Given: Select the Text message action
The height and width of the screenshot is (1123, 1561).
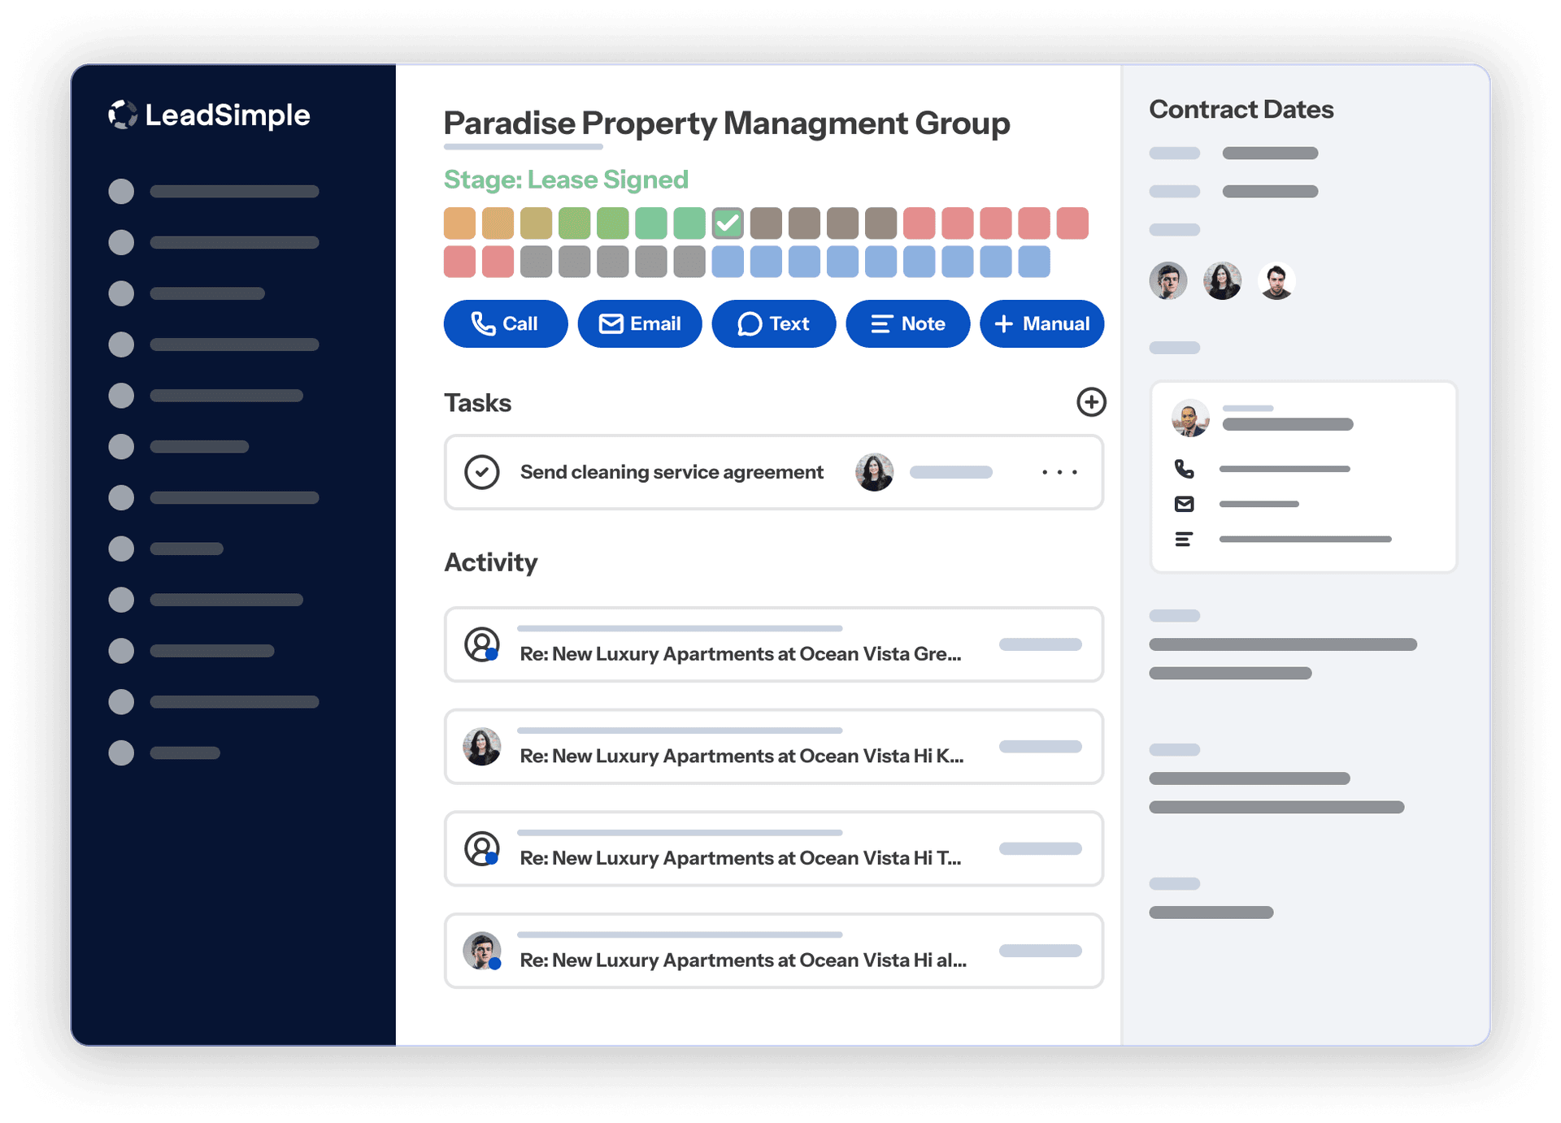Looking at the screenshot, I should point(773,323).
